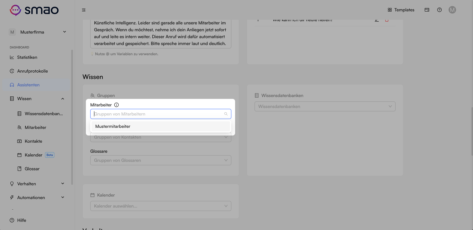Open the Gruppen von Kontakten dropdown
The height and width of the screenshot is (230, 473).
pos(161,137)
